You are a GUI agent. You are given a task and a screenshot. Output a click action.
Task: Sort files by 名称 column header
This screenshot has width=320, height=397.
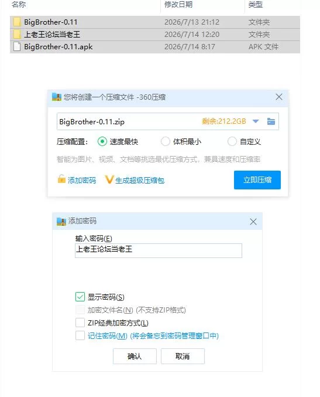(x=19, y=4)
